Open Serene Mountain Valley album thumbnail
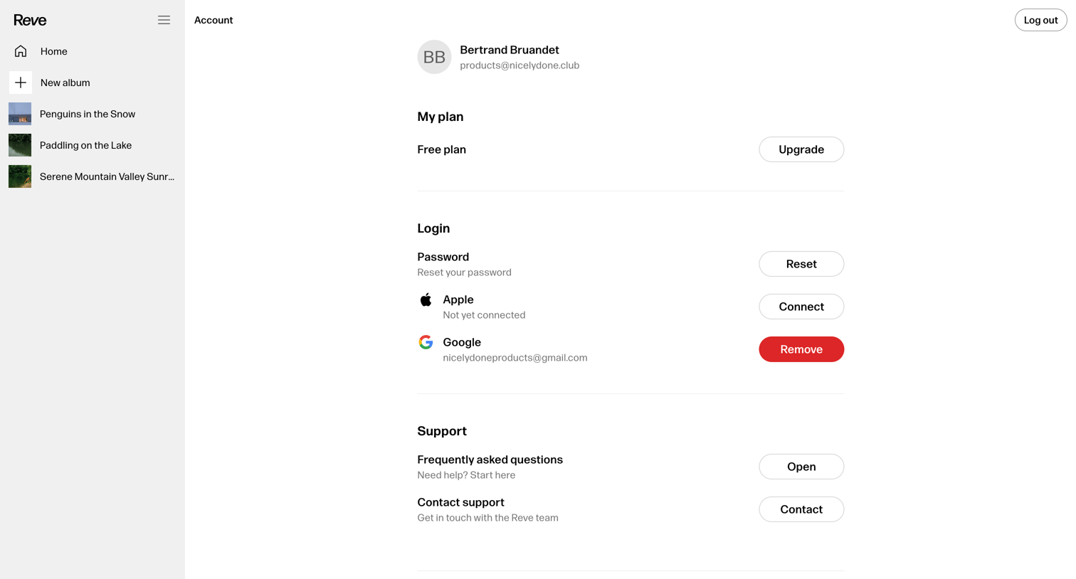Viewport: 1076px width, 579px height. click(x=20, y=176)
